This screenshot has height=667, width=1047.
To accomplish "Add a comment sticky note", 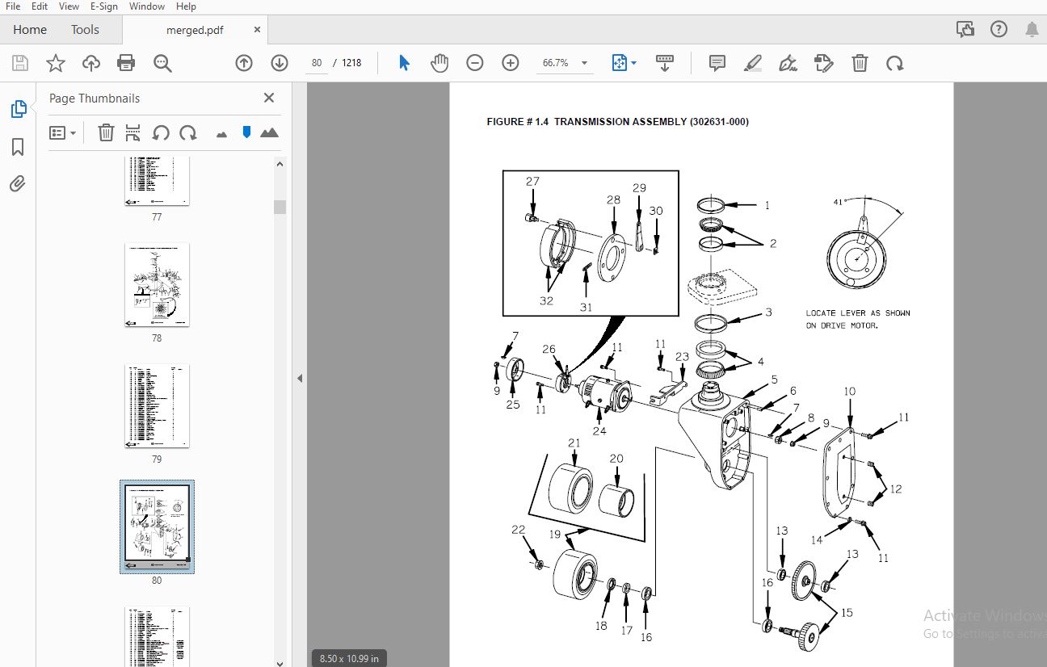I will (x=717, y=63).
